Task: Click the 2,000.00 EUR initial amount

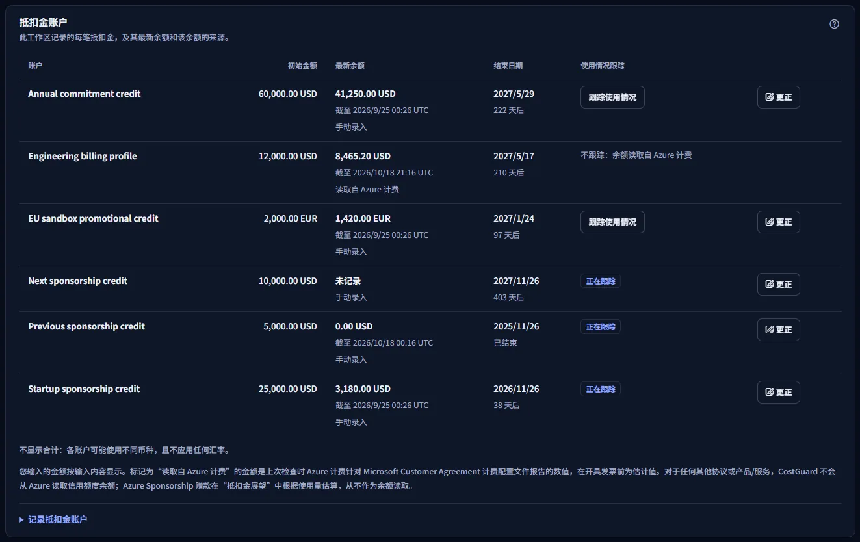Action: (x=291, y=218)
